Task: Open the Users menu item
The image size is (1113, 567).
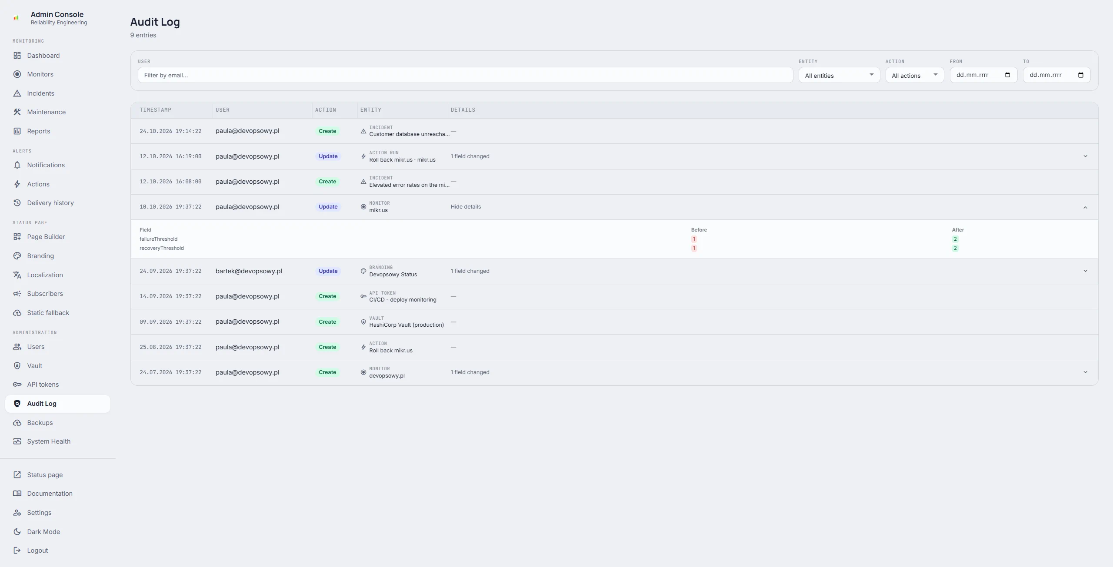Action: coord(58,347)
